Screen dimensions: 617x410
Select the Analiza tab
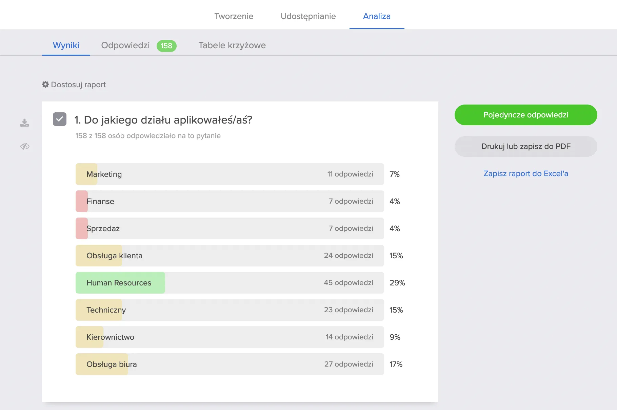pyautogui.click(x=377, y=16)
